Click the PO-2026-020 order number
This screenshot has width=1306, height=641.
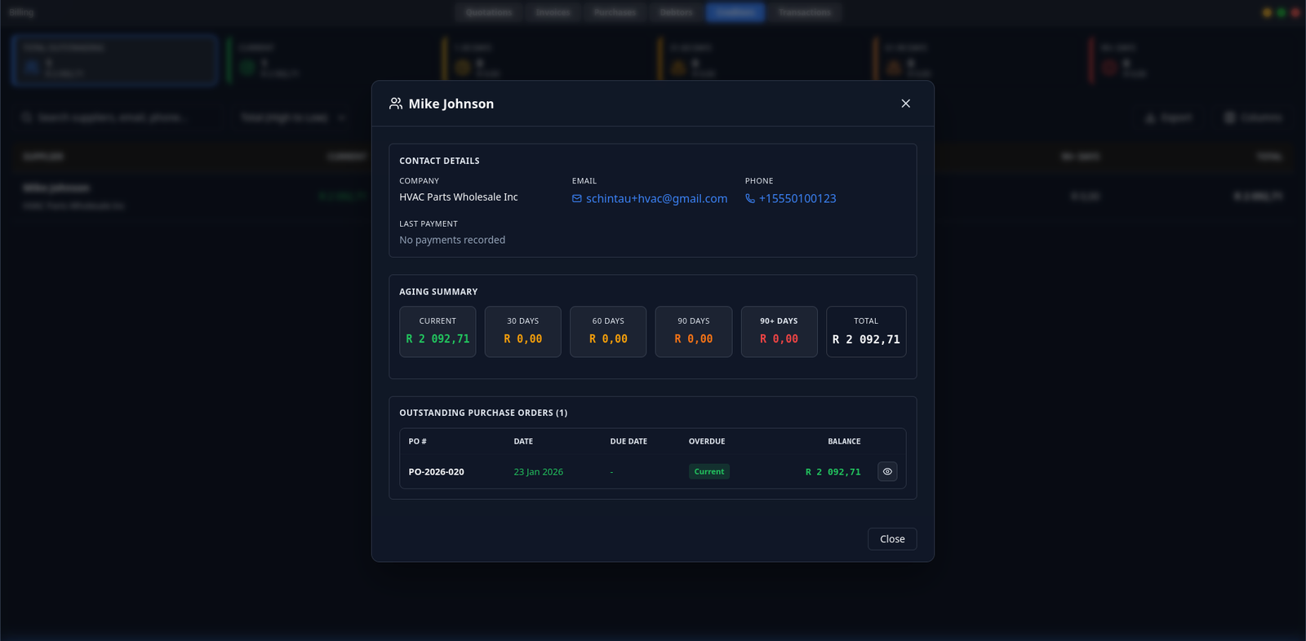tap(437, 472)
